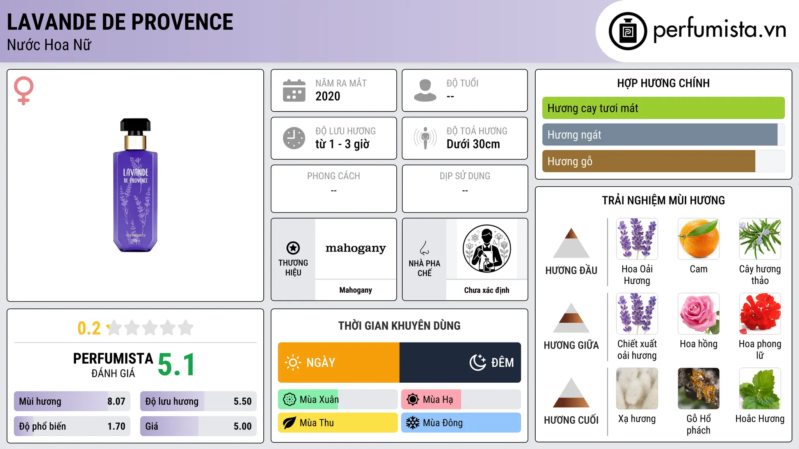Click the Trải nghiệm mùi hương heading
The image size is (799, 449).
coord(664,200)
